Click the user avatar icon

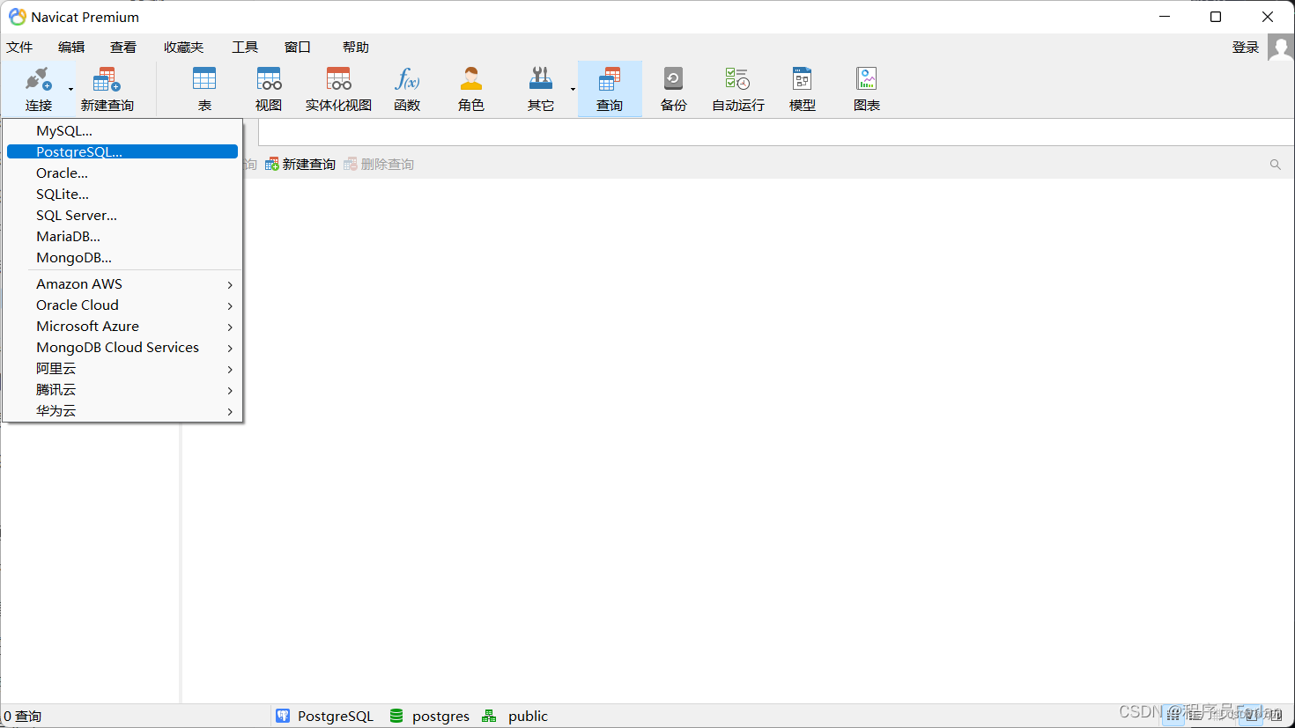coord(1280,47)
